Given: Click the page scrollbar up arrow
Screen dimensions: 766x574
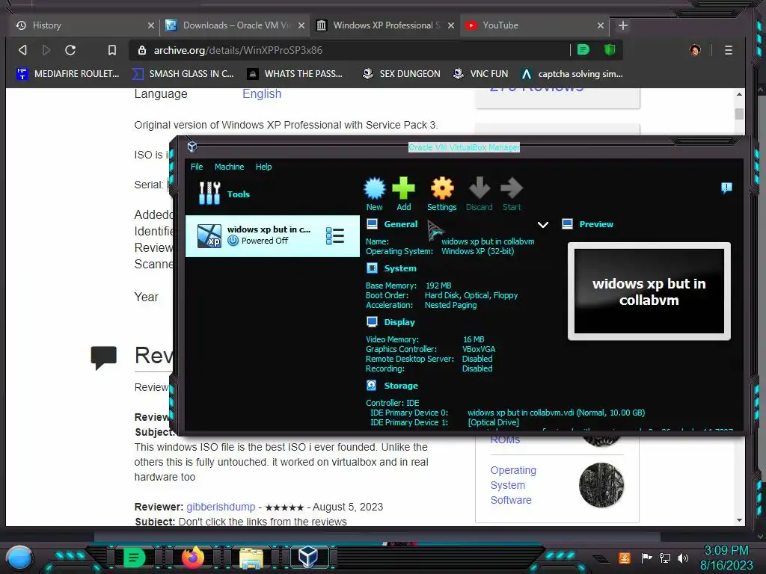Looking at the screenshot, I should (x=739, y=94).
